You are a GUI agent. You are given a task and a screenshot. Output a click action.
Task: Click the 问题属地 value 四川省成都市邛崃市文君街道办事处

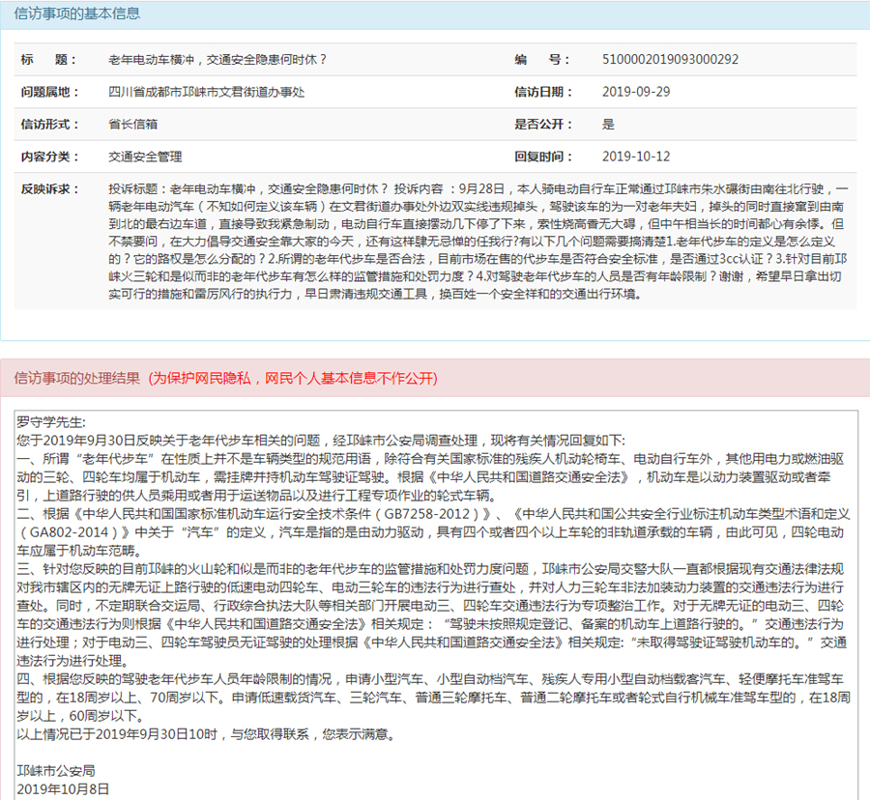pyautogui.click(x=206, y=93)
